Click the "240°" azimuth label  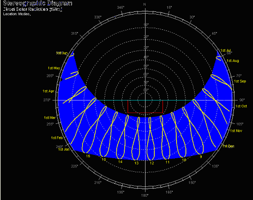(x=59, y=147)
